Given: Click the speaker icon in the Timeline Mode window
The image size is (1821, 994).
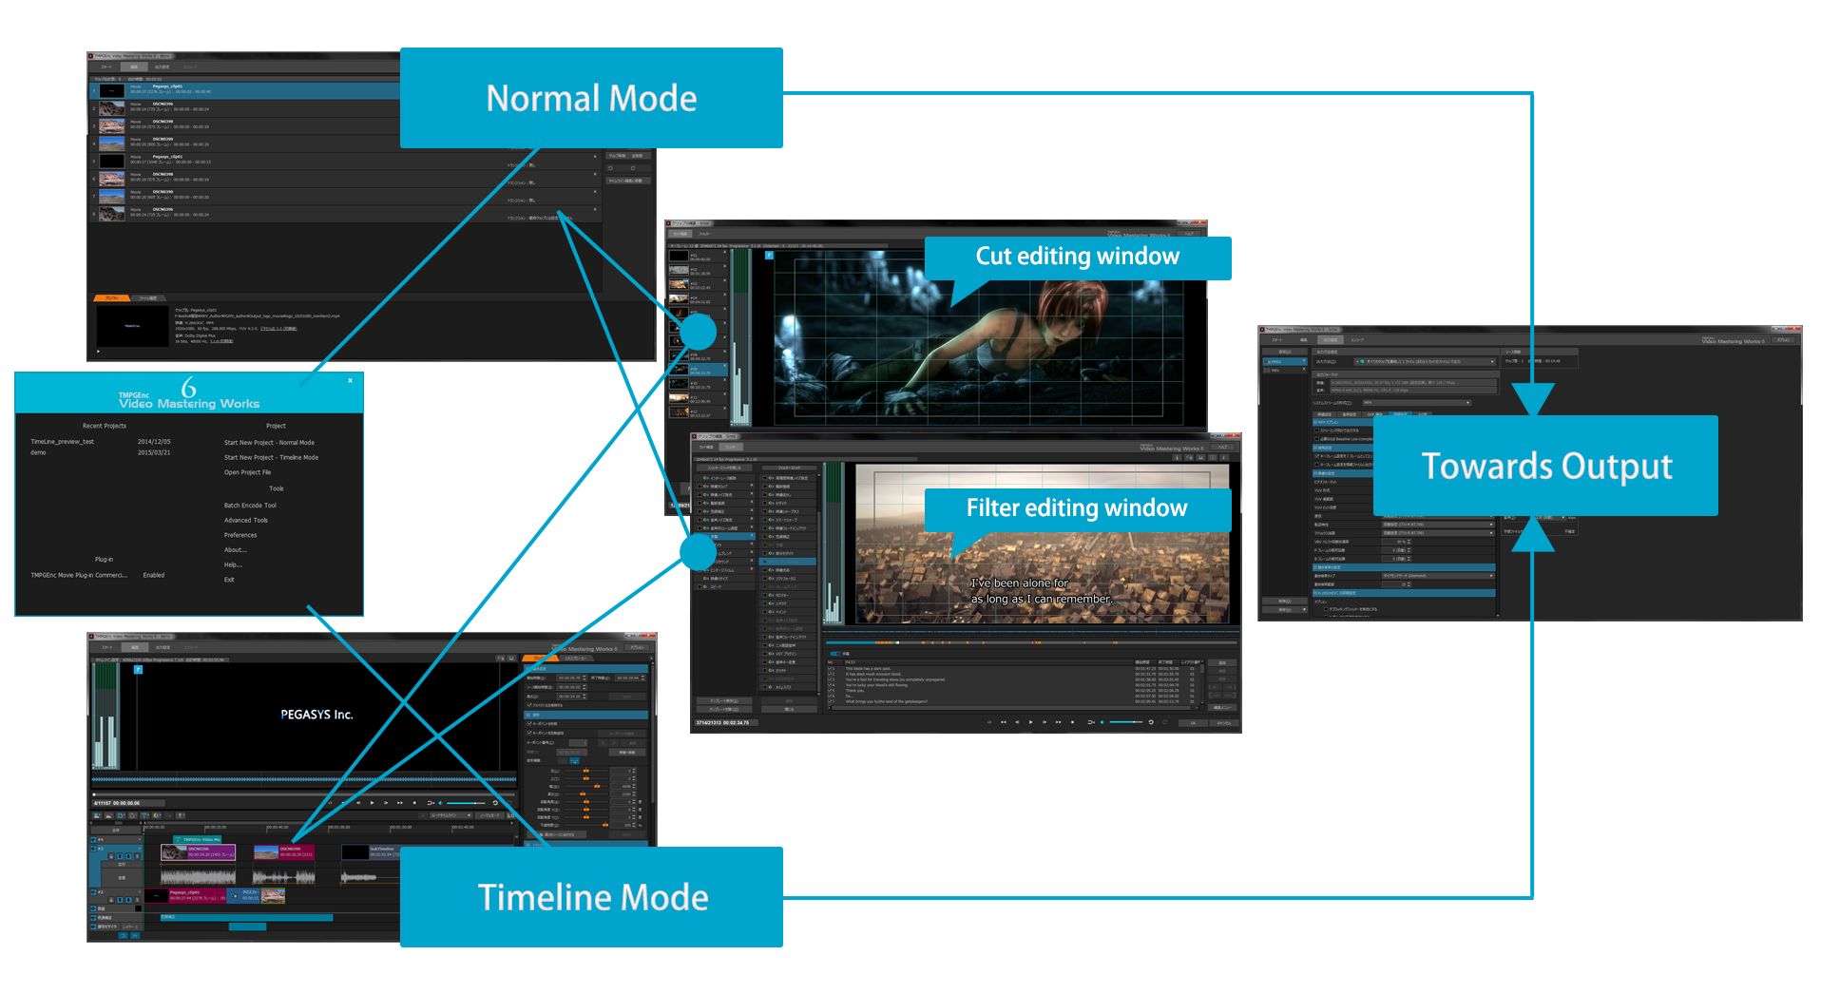Looking at the screenshot, I should pos(440,803).
